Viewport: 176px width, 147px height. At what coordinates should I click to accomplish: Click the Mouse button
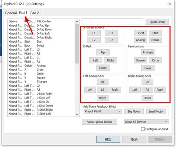[x=155, y=40]
